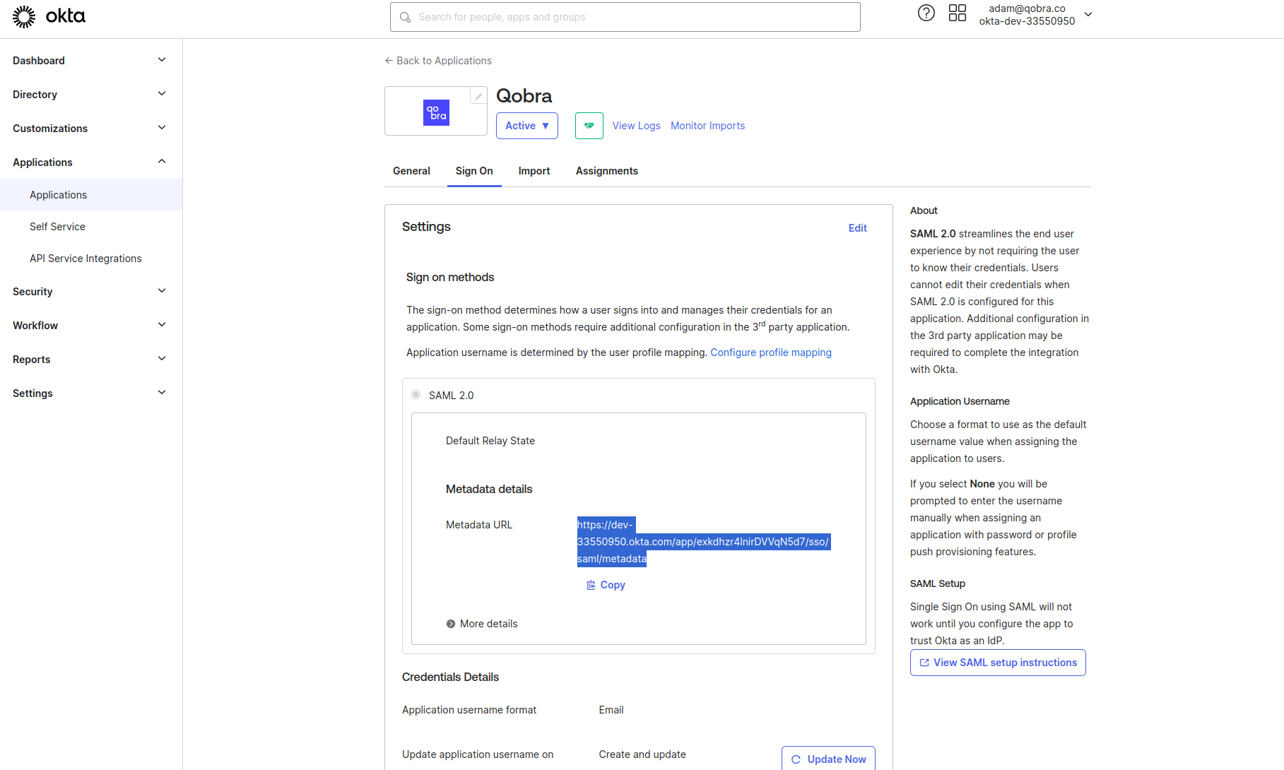This screenshot has width=1284, height=770.
Task: Expand the Dashboard sidebar section
Action: click(x=90, y=61)
